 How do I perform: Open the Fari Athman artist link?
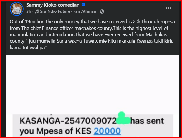pyautogui.click(x=85, y=11)
